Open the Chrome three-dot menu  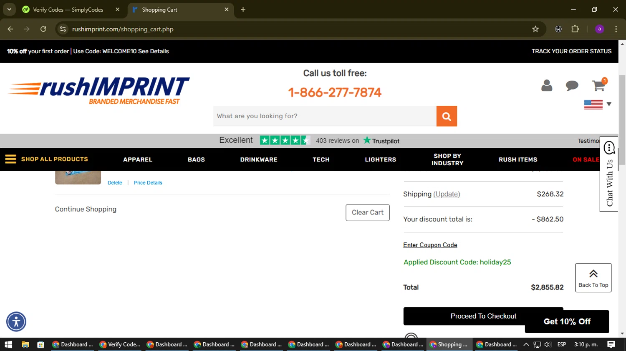(616, 29)
